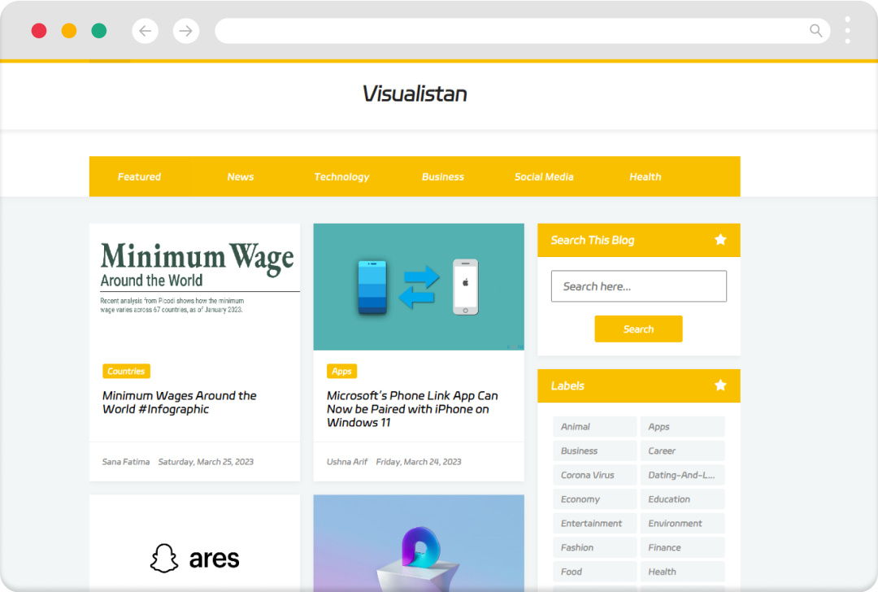Select the Environment label
Screen dimensions: 878x592
pos(682,523)
